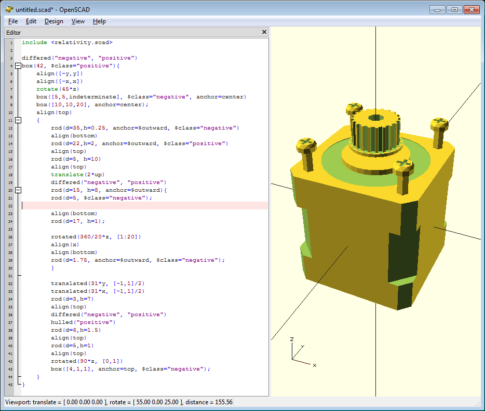Click the box([10,10,20], anchor=center); line
The image size is (485, 411).
coord(92,105)
